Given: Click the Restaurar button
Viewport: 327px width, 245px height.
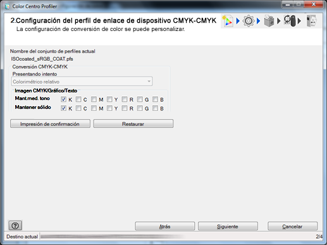Looking at the screenshot, I should click(133, 123).
